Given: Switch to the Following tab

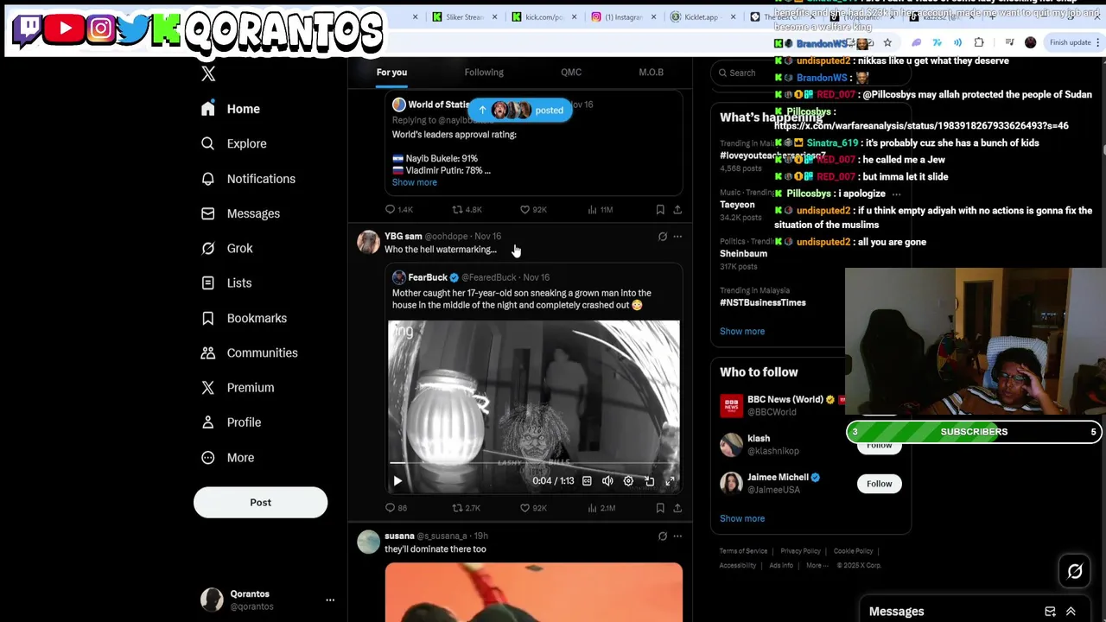Looking at the screenshot, I should pyautogui.click(x=484, y=73).
